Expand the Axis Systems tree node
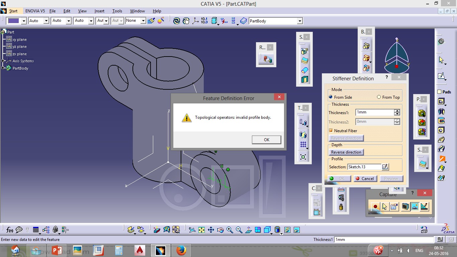This screenshot has height=257, width=457. point(3,61)
